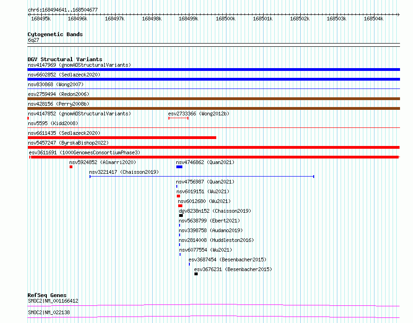
Task: Click the nsv6019151 (Wu2021) label
Action: point(203,191)
